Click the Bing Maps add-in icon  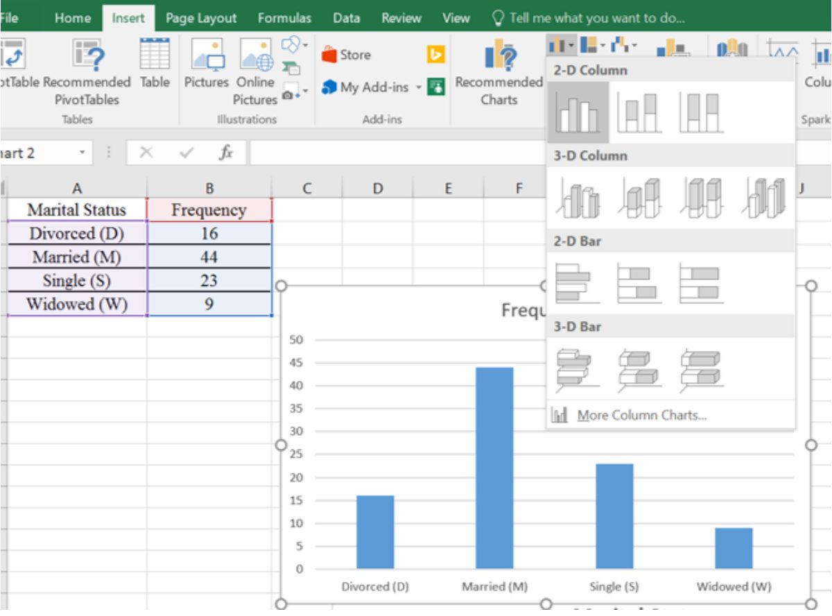pos(435,54)
